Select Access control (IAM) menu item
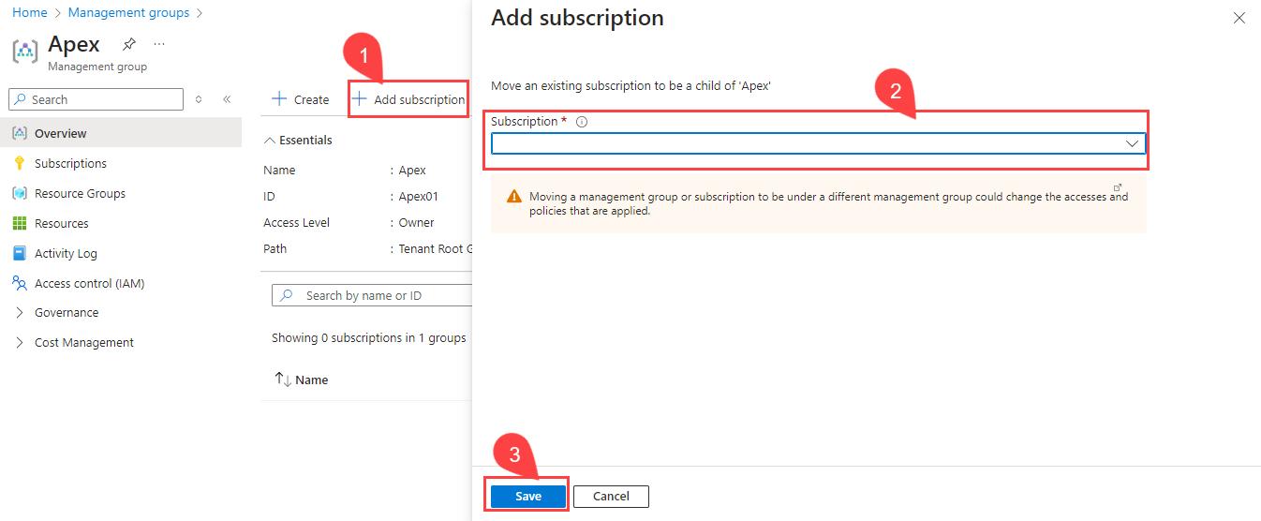The image size is (1261, 521). (89, 283)
